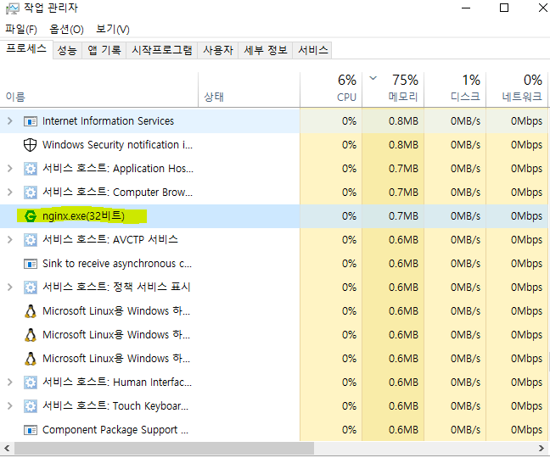This screenshot has width=550, height=458.
Task: Click 0.8MB memory value for Internet Information Services
Action: click(x=403, y=121)
